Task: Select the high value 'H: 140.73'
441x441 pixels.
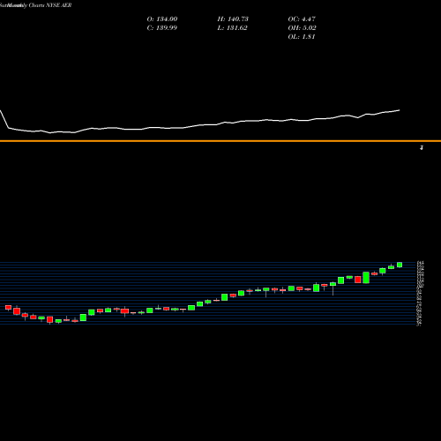Action: 233,19
